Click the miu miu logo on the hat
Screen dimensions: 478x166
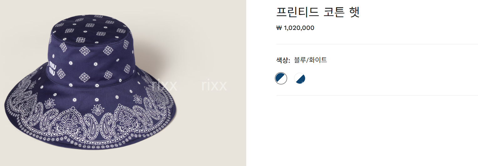tap(52, 69)
